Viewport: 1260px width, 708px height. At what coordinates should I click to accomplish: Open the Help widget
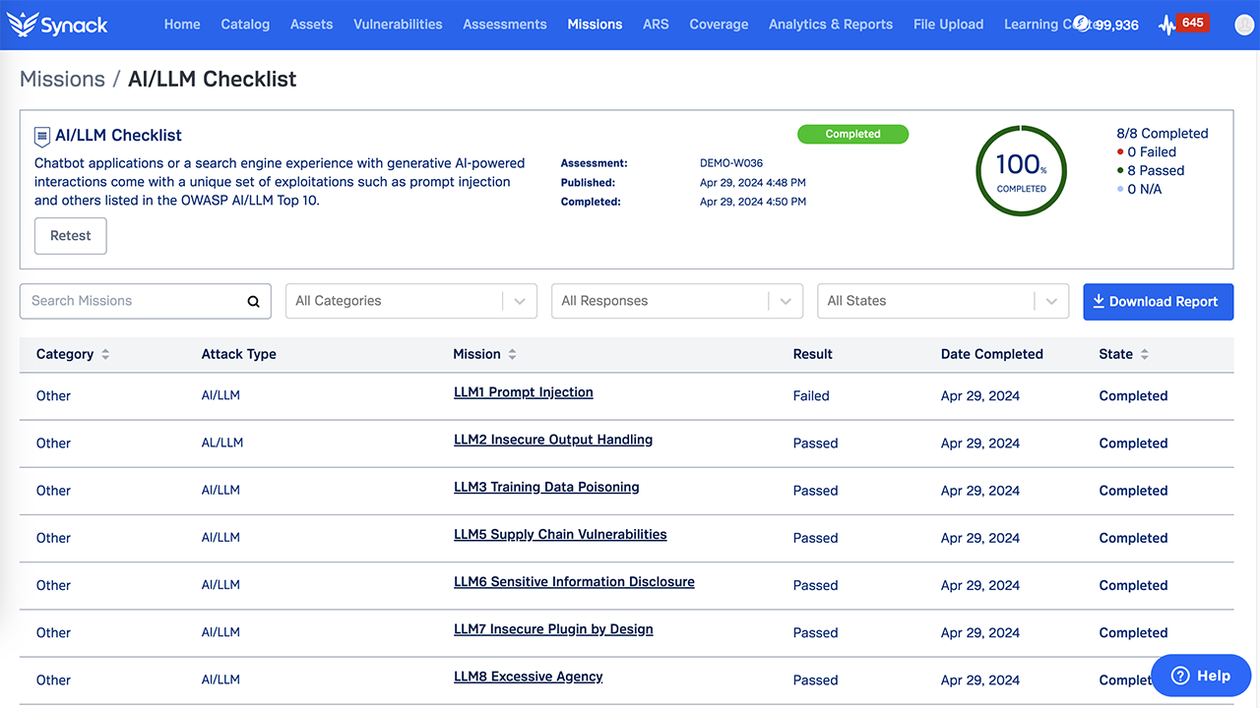point(1201,676)
